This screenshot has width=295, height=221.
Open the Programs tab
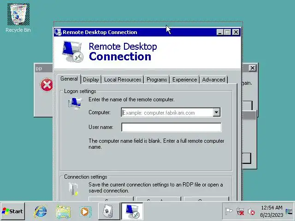[157, 80]
